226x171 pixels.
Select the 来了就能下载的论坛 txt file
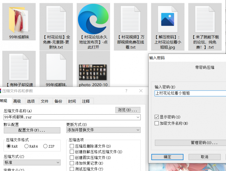click(x=205, y=19)
